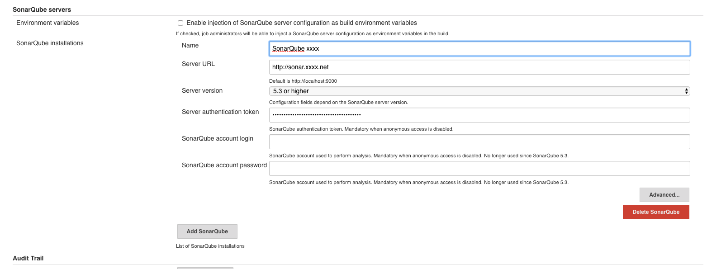Click the 'Audit Trail' section heading
Image resolution: width=707 pixels, height=269 pixels.
pos(28,258)
